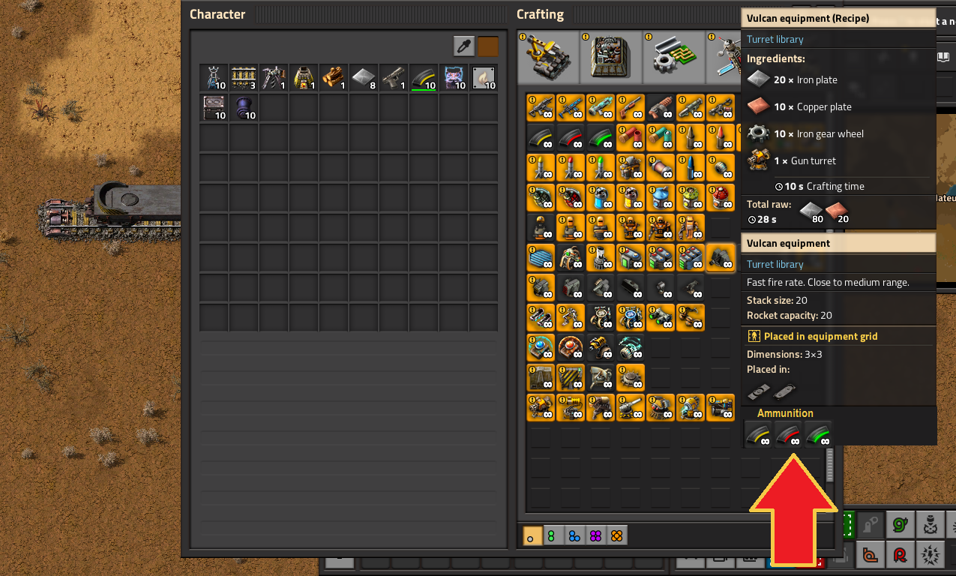
Task: Select the wood logs in character inventory
Action: [333, 78]
